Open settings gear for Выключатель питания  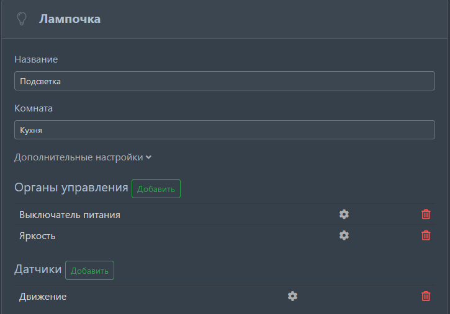coord(344,214)
